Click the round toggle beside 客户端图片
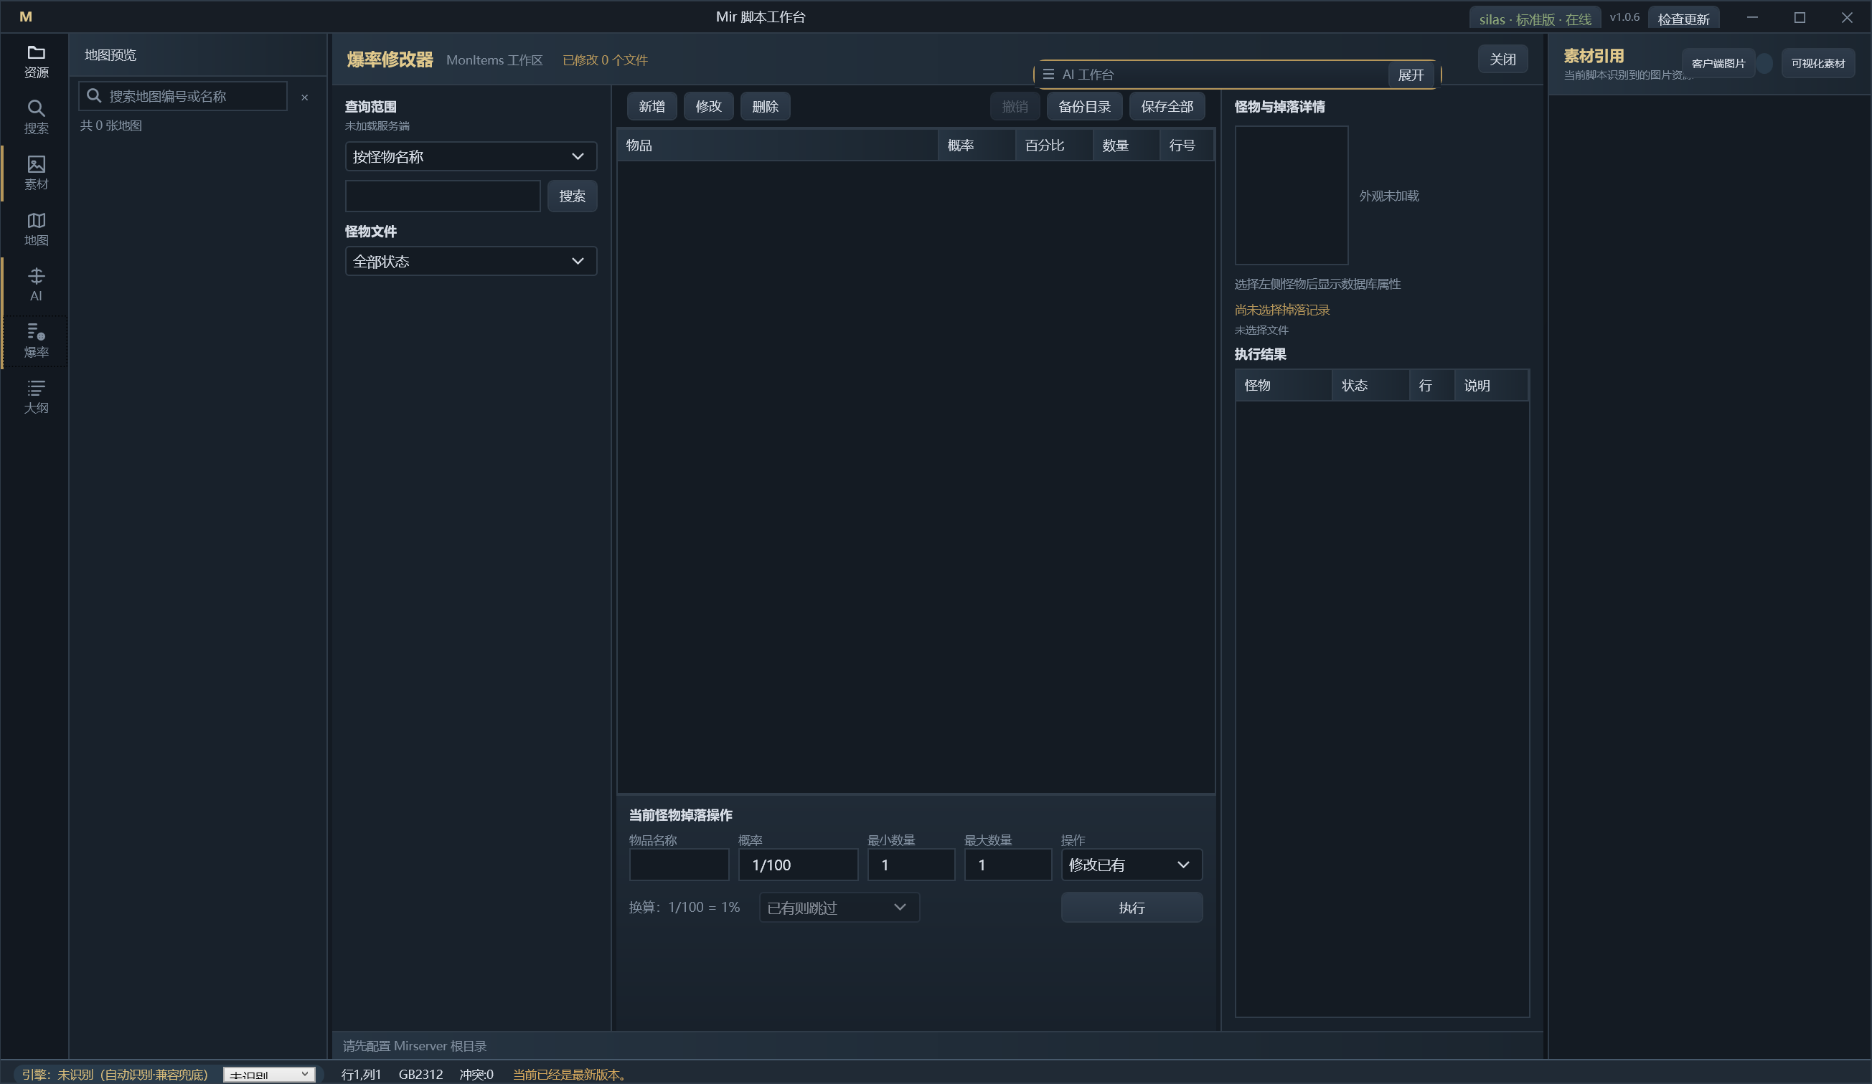The image size is (1872, 1084). coord(1766,63)
